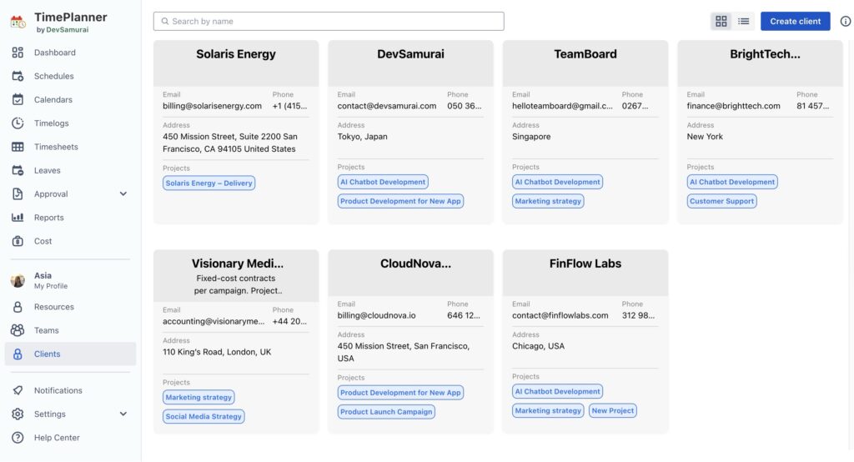This screenshot has height=462, width=854.
Task: Select Clients in the sidebar
Action: (70, 354)
